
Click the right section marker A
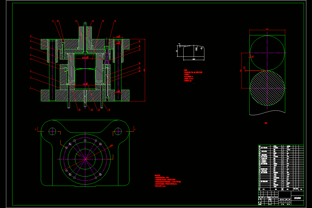pos(135,129)
